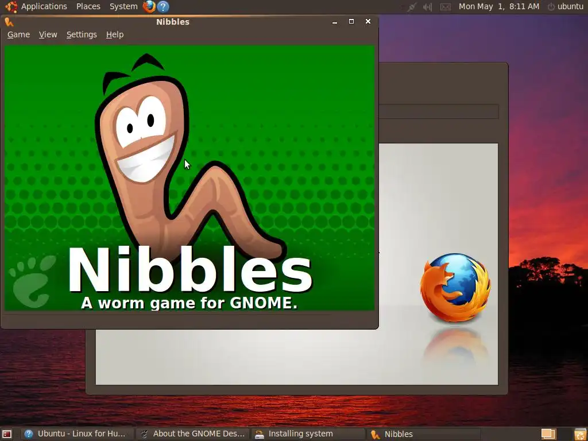588x441 pixels.
Task: Click the Firefox logo in background window
Action: [x=455, y=288]
